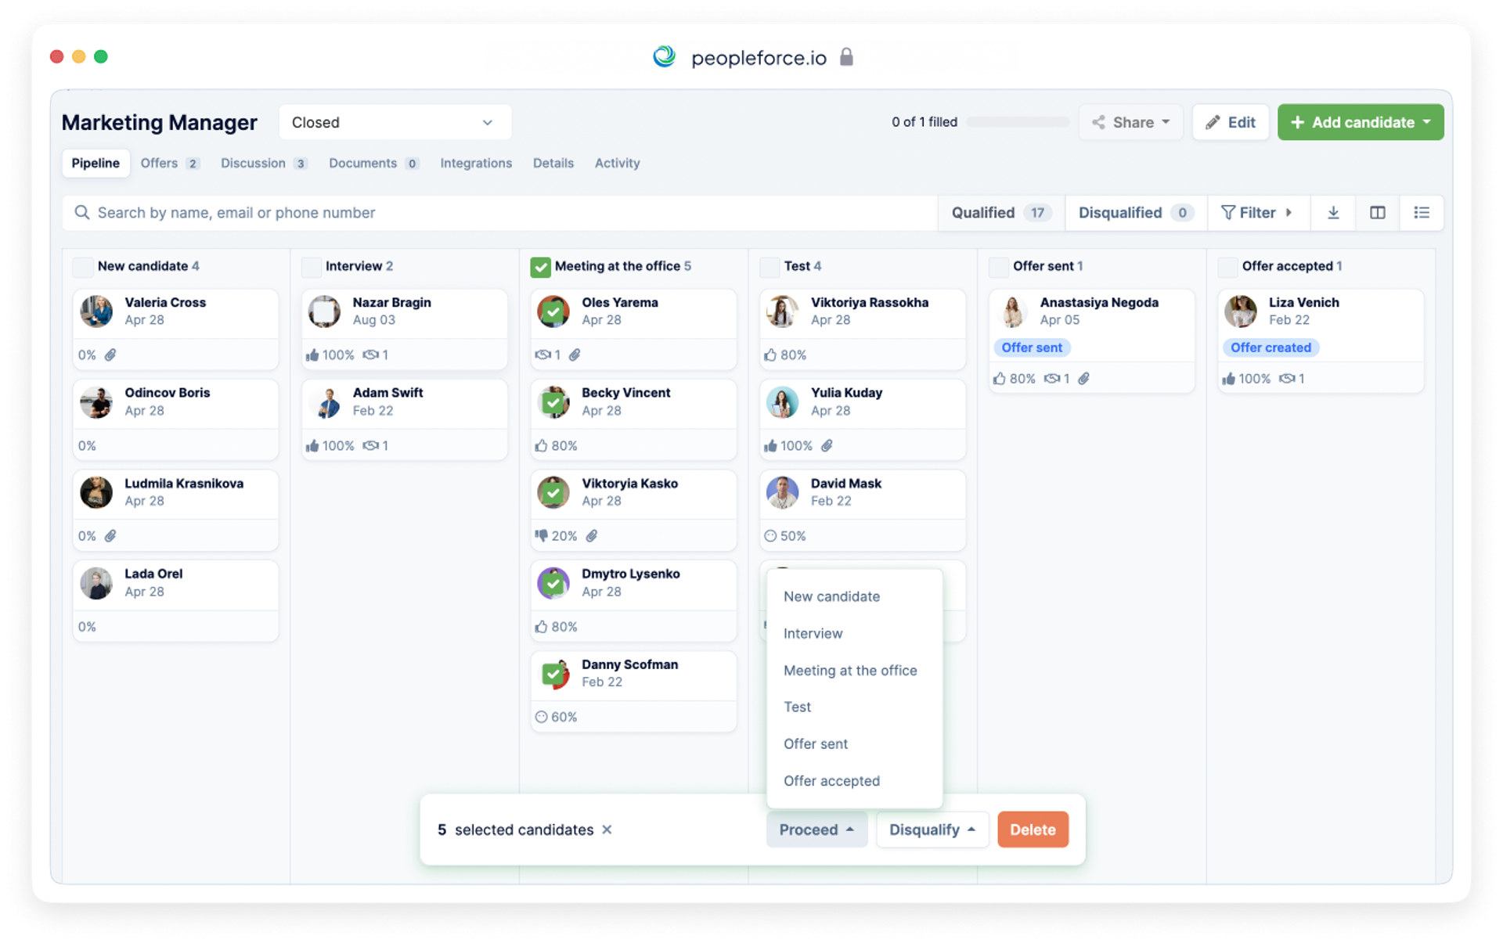Viewport: 1503px width, 943px height.
Task: Deselect Becky Vincent's checked avatar
Action: click(x=553, y=402)
